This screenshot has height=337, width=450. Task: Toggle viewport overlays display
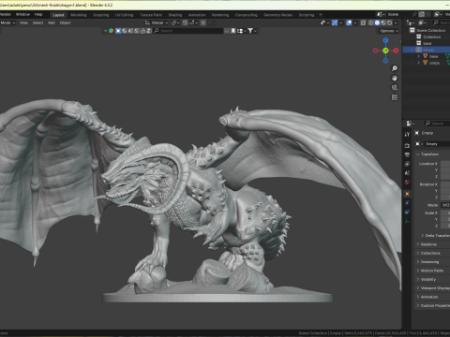pos(349,22)
